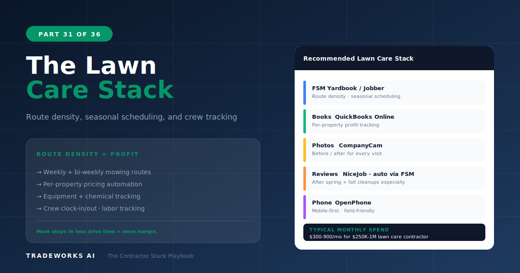Click 'Equipment + chemical tracking' bullet

coord(88,196)
